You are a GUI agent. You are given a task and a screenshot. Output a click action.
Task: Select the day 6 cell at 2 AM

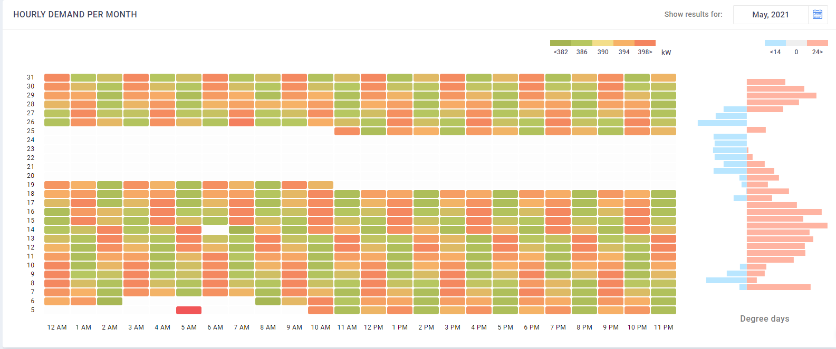[110, 301]
